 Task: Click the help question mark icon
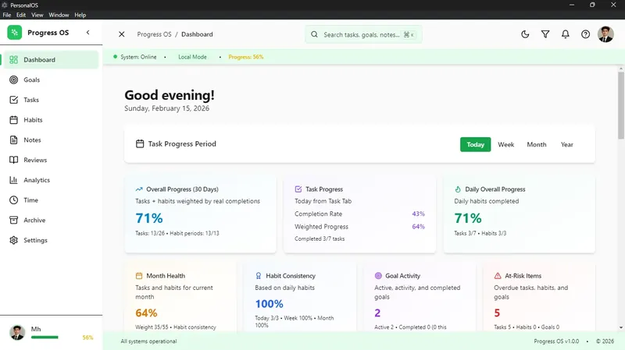[585, 34]
